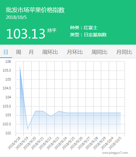Click the x-axis label 2018/9/18
136x157 pixels.
point(14,143)
